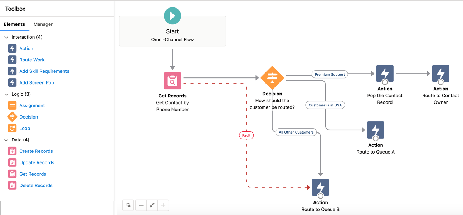Image resolution: width=463 pixels, height=215 pixels.
Task: Click the Assignment icon in Toolbox
Action: [12, 105]
